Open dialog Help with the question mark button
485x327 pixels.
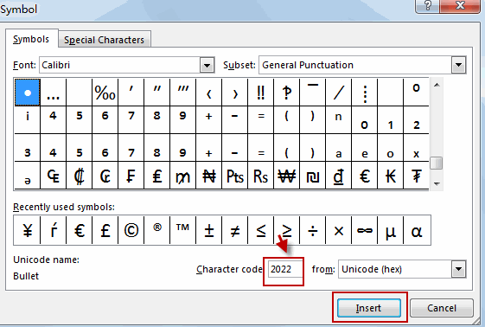point(428,5)
